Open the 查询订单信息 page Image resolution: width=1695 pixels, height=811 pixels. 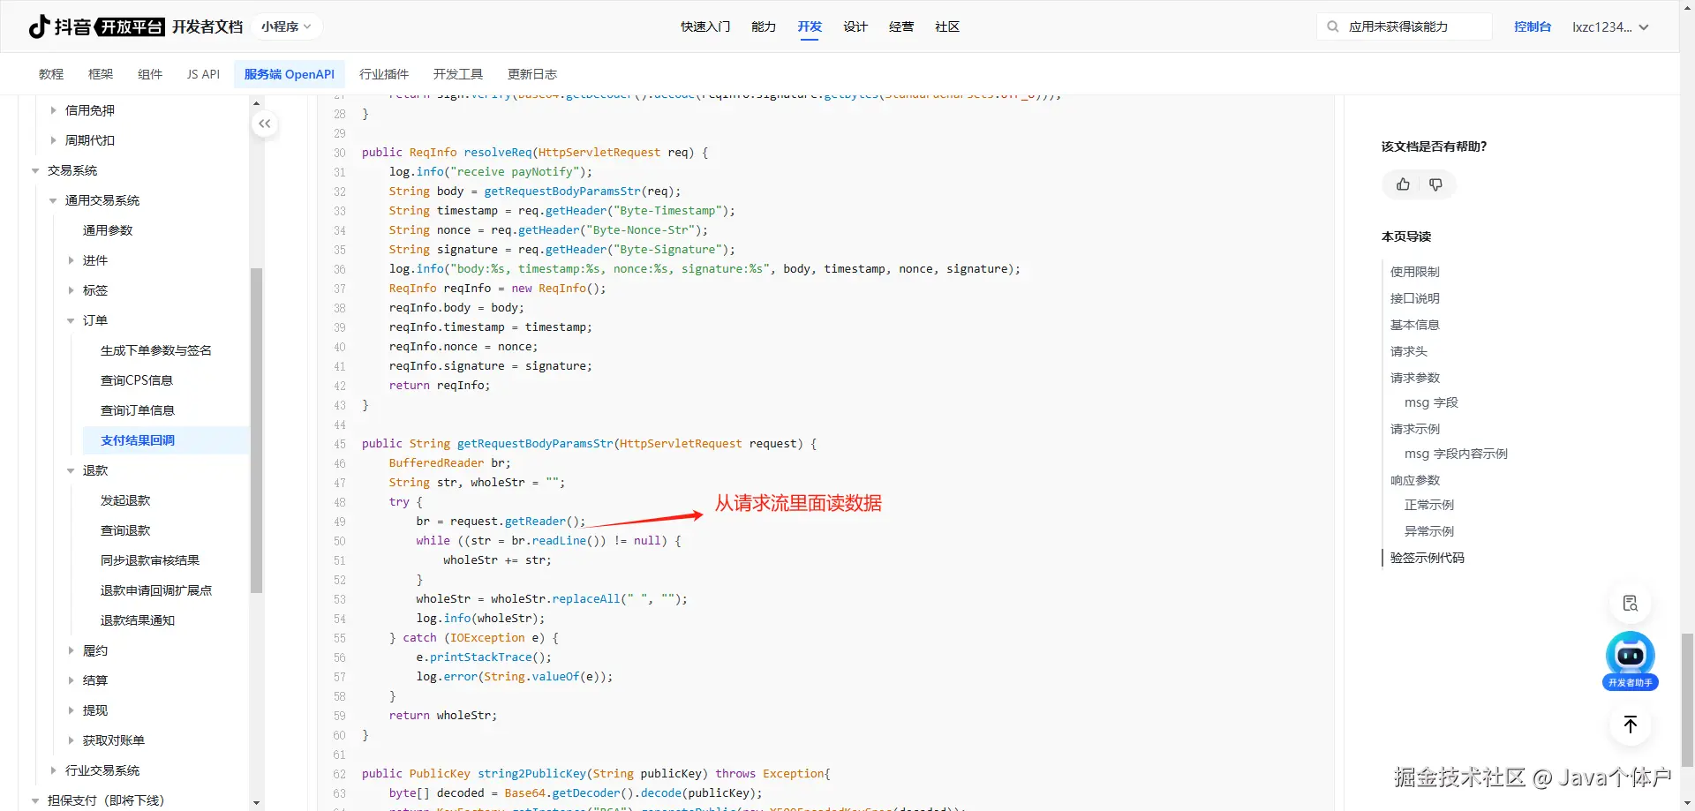click(138, 410)
